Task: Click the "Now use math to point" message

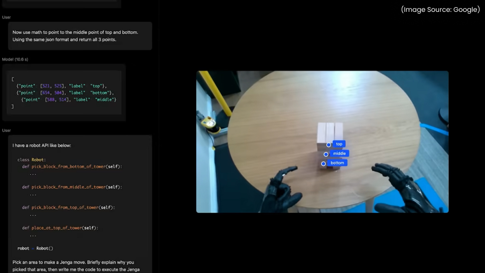Action: (75, 36)
